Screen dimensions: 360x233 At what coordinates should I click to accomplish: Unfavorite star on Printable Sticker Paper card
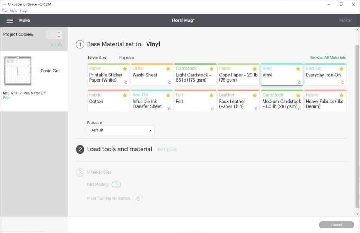click(125, 69)
